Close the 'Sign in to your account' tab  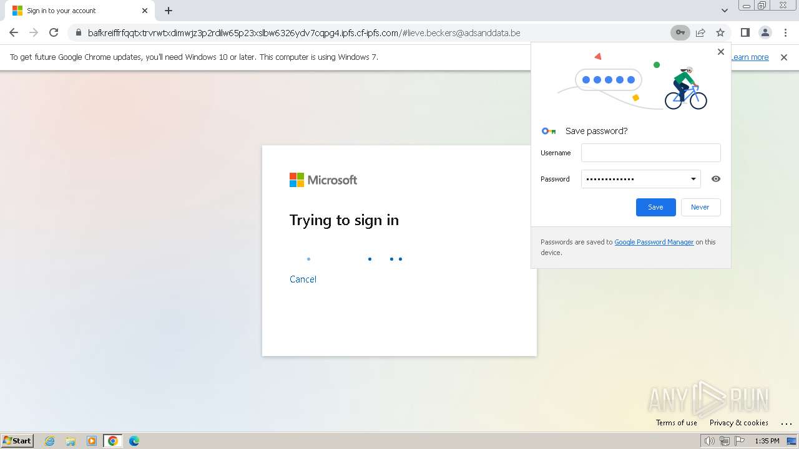click(x=145, y=11)
